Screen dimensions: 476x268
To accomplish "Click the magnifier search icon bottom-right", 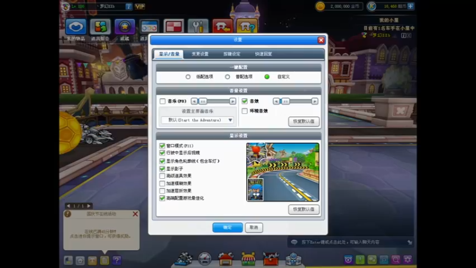I will (x=396, y=260).
